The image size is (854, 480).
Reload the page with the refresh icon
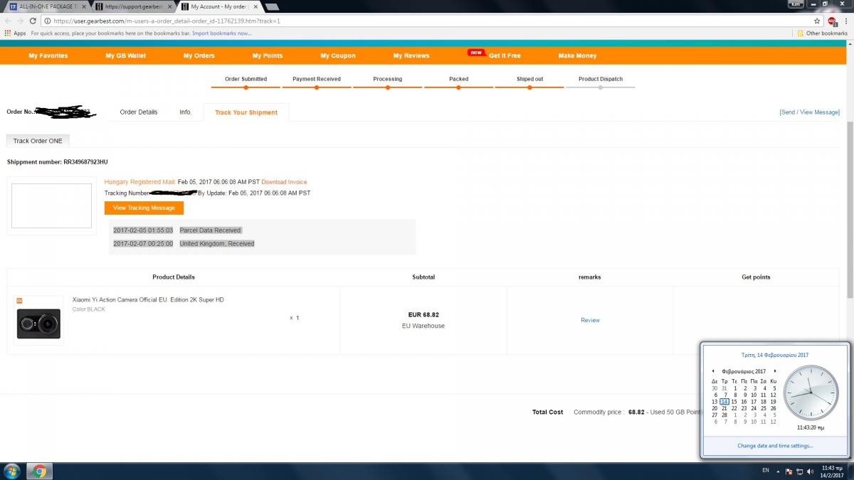click(x=33, y=21)
